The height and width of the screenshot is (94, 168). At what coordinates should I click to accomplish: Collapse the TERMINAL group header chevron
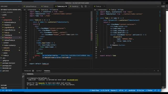tap(26, 74)
